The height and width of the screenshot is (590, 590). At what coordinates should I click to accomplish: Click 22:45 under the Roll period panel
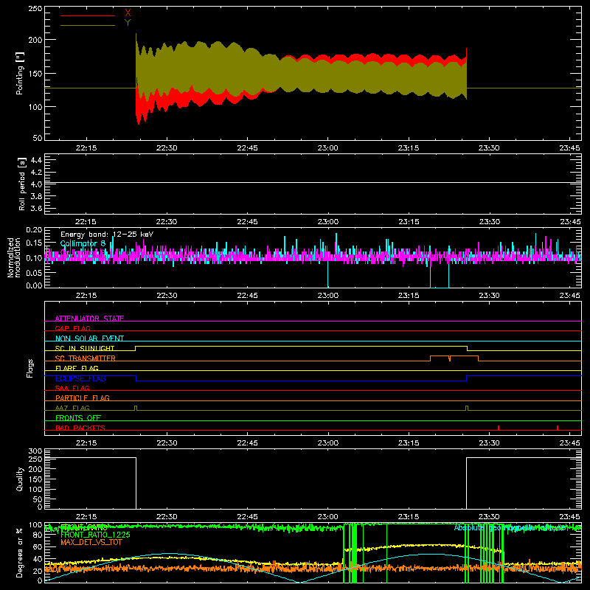pyautogui.click(x=248, y=222)
